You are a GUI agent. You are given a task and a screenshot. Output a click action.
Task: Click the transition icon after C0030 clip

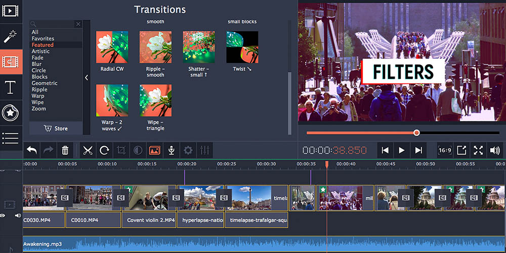[65, 197]
